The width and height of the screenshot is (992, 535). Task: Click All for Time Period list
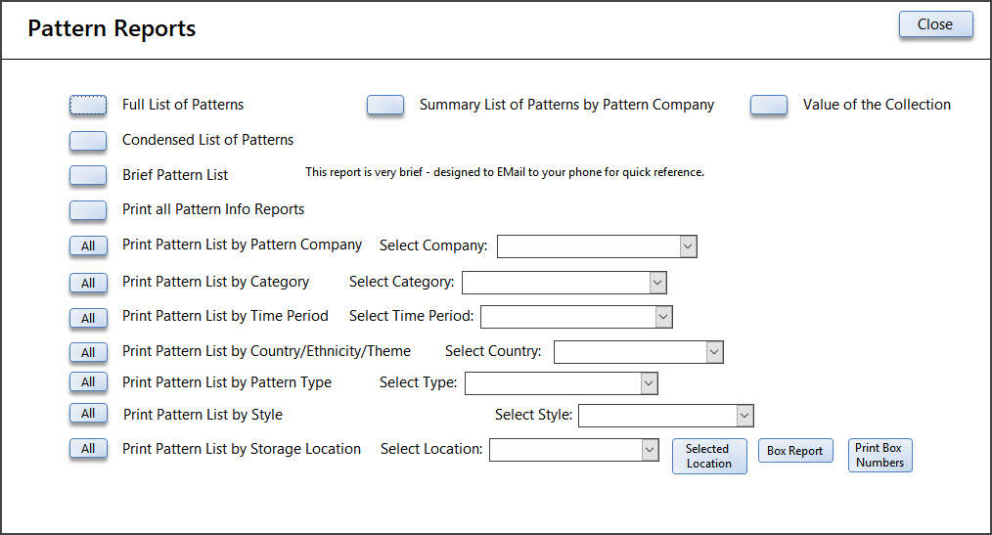[88, 318]
